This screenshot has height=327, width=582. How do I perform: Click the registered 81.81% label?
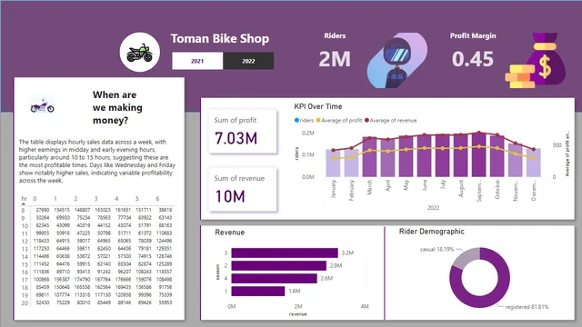[x=527, y=307]
